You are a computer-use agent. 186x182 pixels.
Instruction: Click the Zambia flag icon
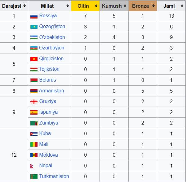[34, 123]
